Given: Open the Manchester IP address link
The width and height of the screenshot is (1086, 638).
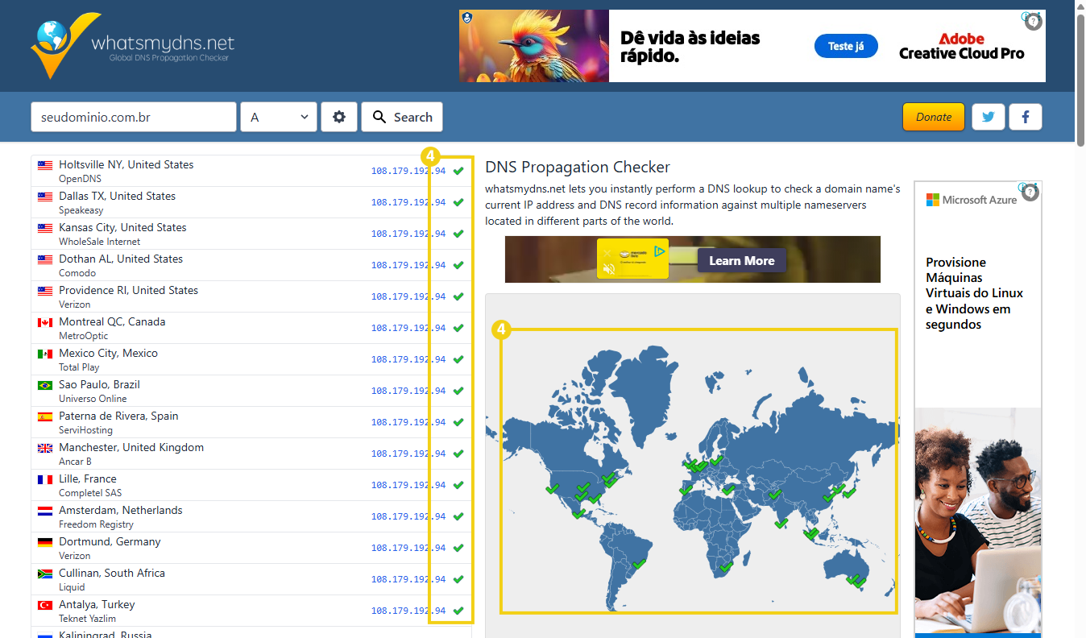Looking at the screenshot, I should 408,454.
